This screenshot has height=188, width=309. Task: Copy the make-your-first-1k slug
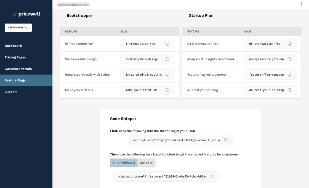[167, 90]
